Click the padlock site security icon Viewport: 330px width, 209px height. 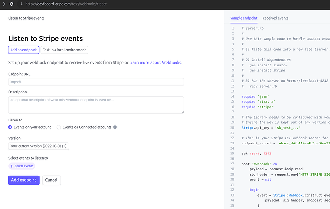(22, 4)
